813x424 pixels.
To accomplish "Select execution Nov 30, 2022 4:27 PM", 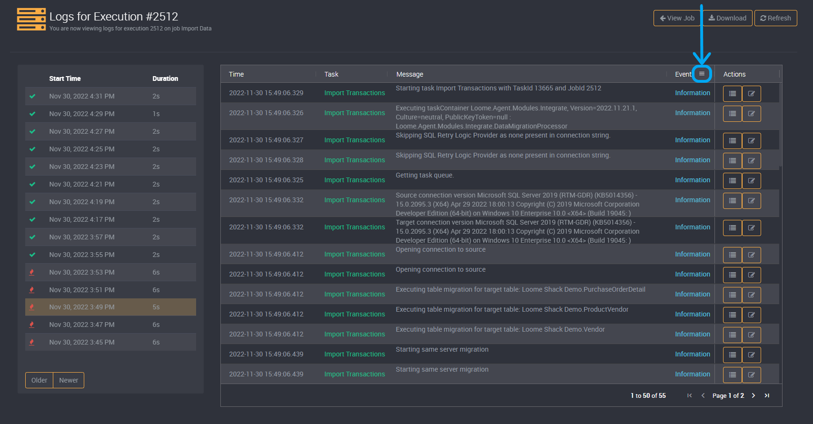I will pyautogui.click(x=110, y=131).
